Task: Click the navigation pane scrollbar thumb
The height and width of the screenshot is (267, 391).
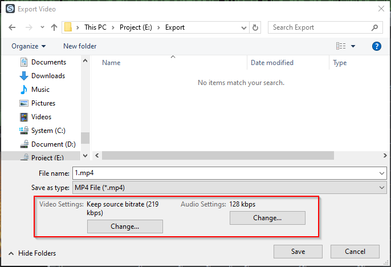Action: [85, 138]
